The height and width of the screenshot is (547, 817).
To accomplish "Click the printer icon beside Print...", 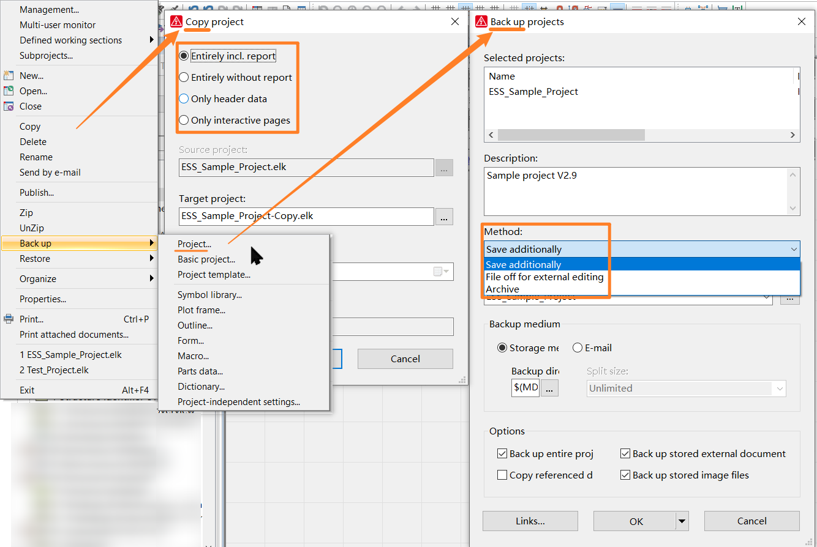I will (9, 319).
